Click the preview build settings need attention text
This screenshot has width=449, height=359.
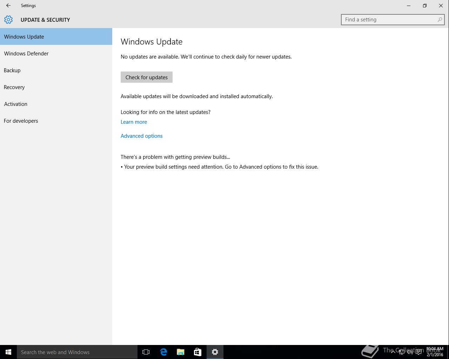220,167
